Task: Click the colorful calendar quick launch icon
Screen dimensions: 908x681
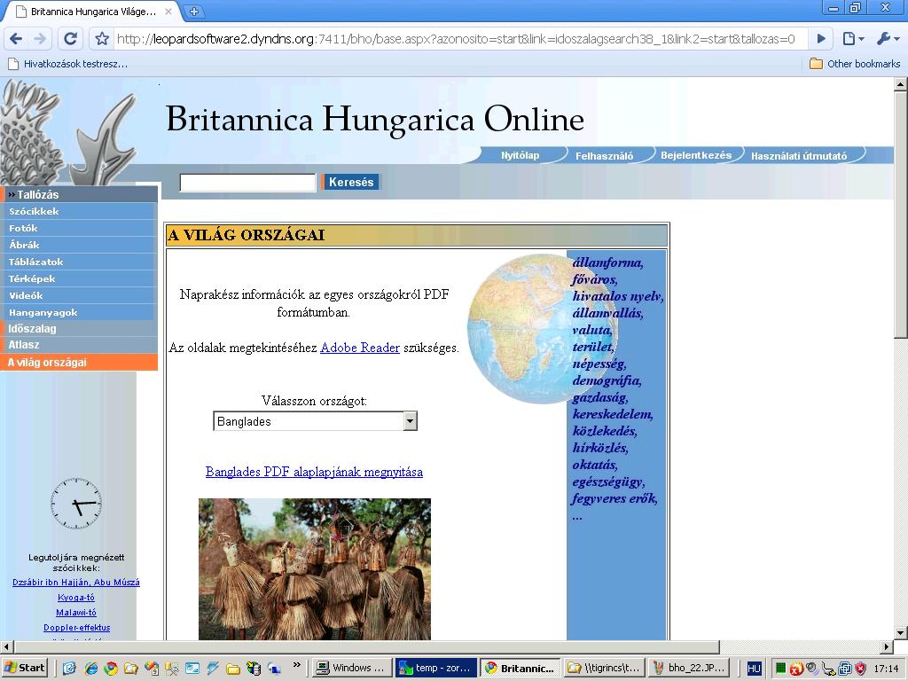Action: tap(151, 669)
